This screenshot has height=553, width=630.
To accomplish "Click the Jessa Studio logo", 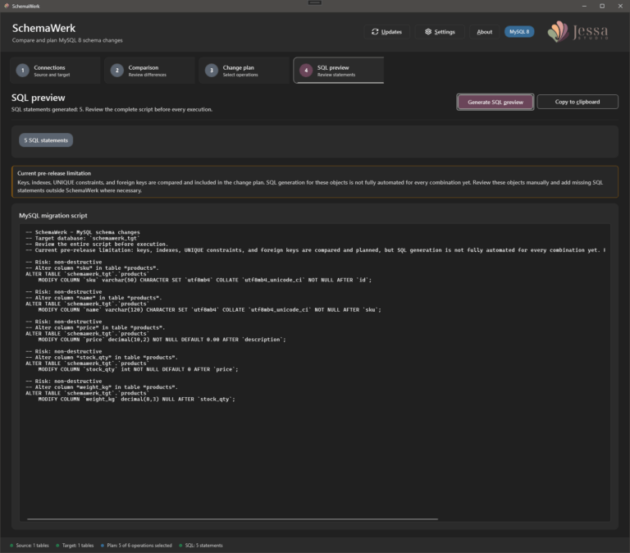I will tap(577, 31).
